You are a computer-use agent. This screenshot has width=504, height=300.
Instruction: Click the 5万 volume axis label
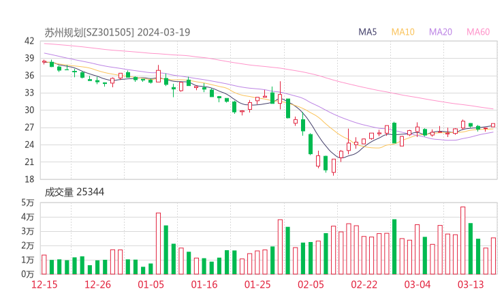27,202
